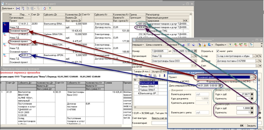264x130 pixels.
Task: Toggle the Формировать только проводки по МСФО checkbox
Action: tap(255, 82)
